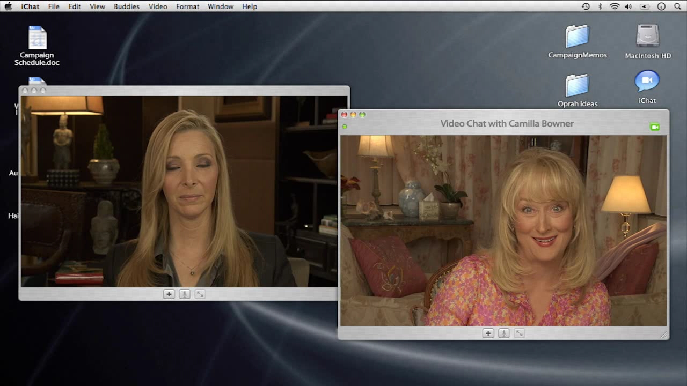Screen dimensions: 687x386
Task: Click Camilla Bowner's video feed
Action: [503, 231]
